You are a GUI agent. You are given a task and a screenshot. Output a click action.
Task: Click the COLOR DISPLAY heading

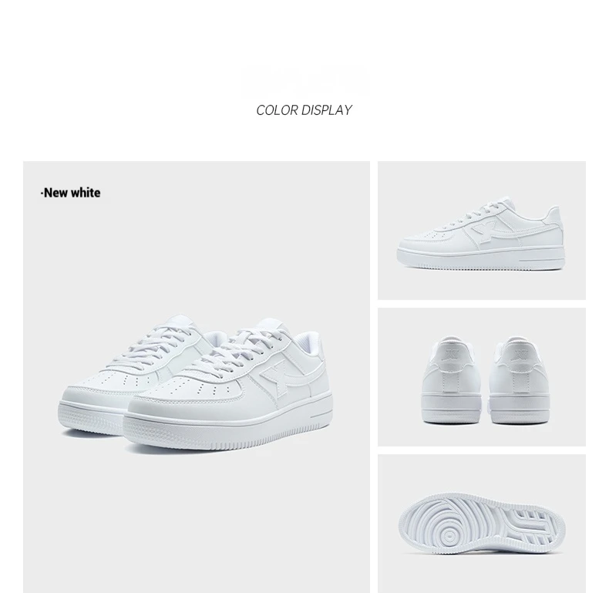[x=304, y=110]
